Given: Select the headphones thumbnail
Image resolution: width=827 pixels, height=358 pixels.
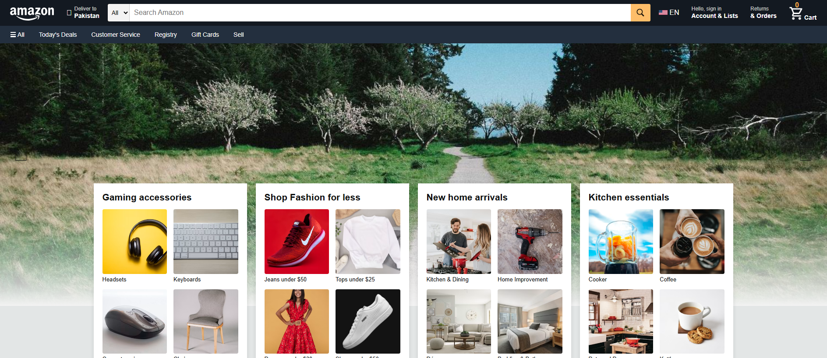Looking at the screenshot, I should click(x=134, y=242).
